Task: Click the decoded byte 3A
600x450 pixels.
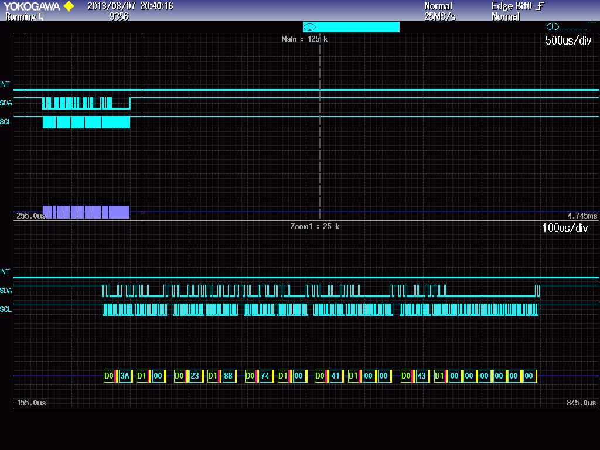Action: [x=125, y=376]
